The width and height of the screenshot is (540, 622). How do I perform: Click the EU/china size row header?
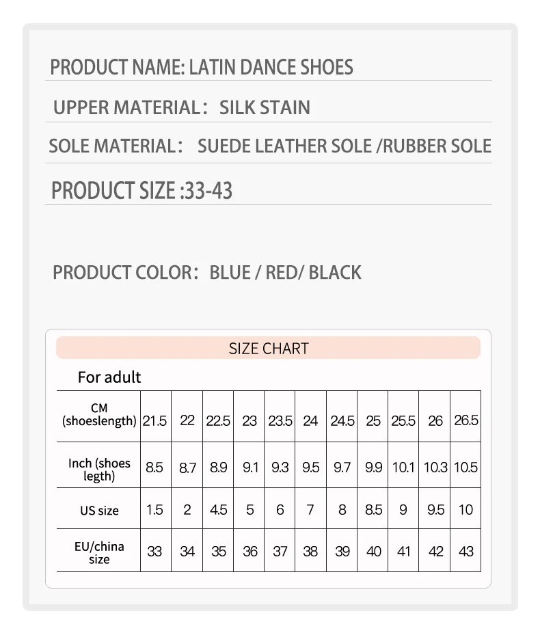99,552
